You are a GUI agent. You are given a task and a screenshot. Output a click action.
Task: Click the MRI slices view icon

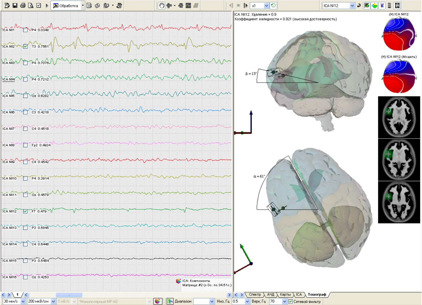point(397,5)
